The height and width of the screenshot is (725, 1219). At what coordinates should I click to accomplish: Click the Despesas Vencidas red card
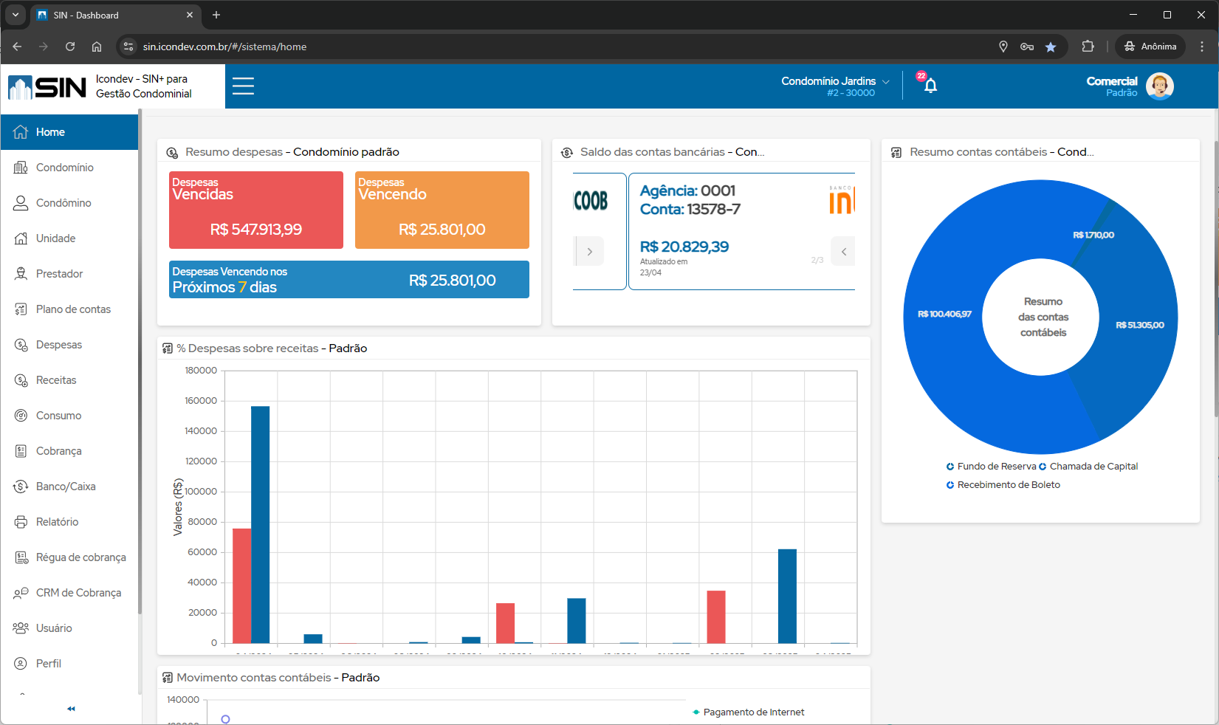tap(256, 210)
